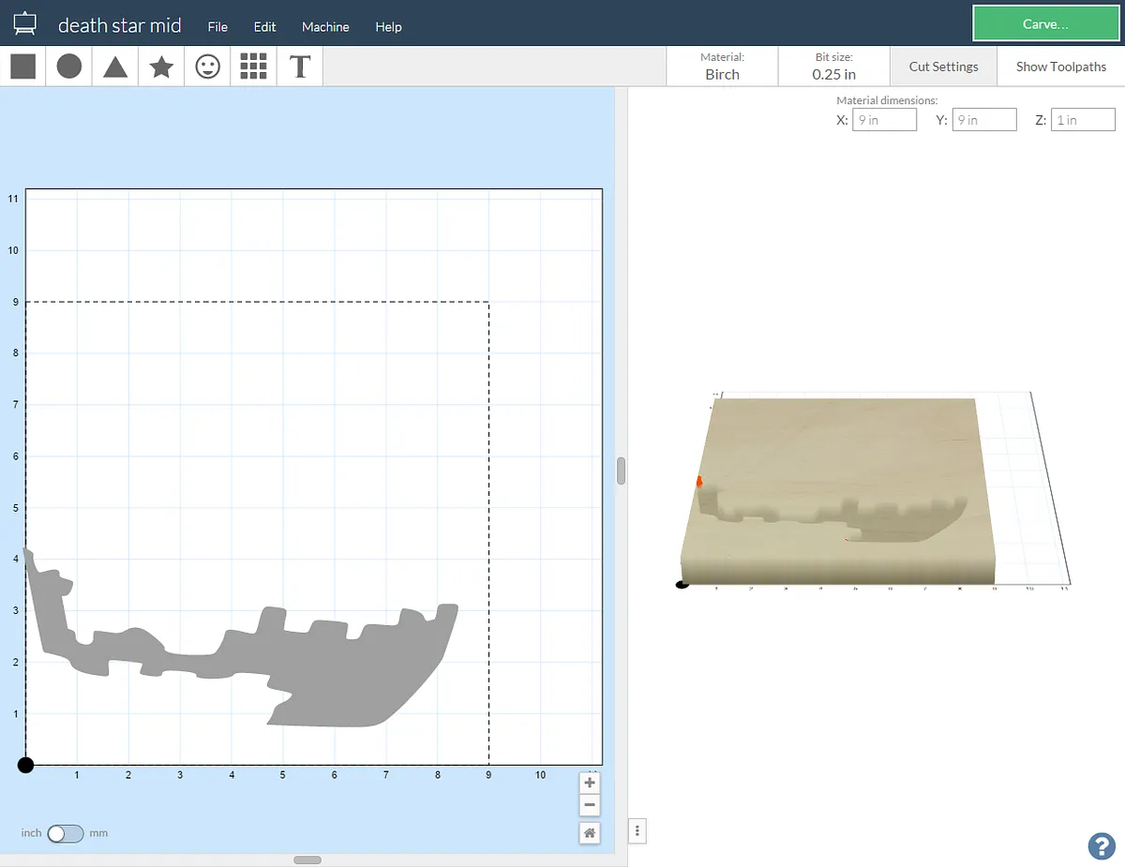
Task: Open the Machine menu
Action: [325, 26]
